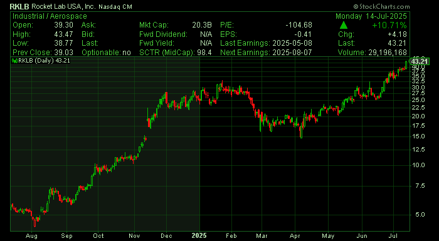The width and height of the screenshot is (439, 241).
Task: Click the High value 43.47
Action: click(64, 34)
